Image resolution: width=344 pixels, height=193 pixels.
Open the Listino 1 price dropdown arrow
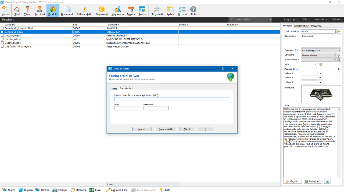pyautogui.click(x=320, y=73)
